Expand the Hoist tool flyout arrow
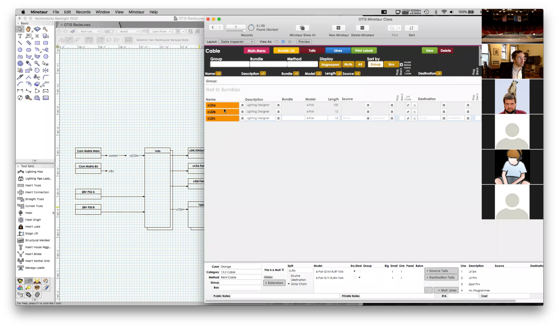Screen dimensions: 559x328 [53, 213]
